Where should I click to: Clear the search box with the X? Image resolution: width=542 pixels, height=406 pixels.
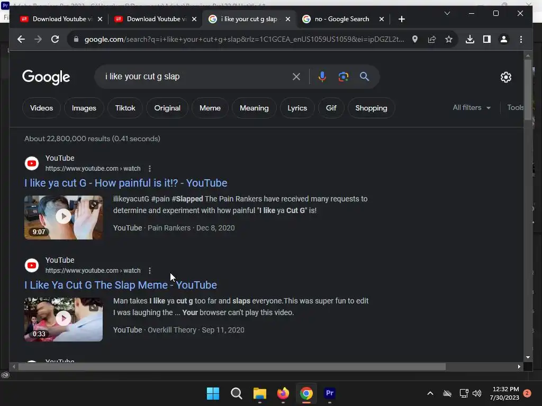tap(296, 77)
